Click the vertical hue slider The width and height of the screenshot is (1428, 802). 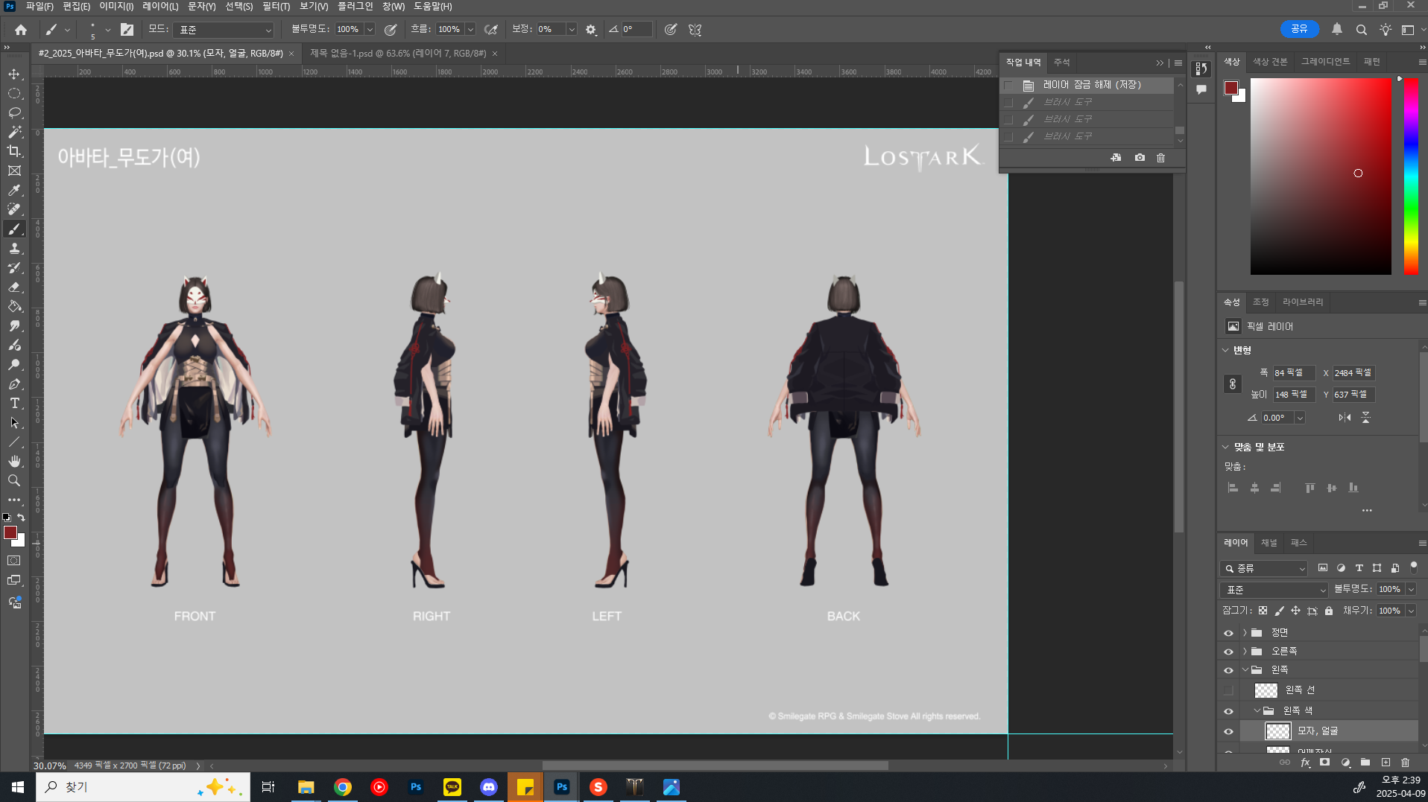point(1411,176)
